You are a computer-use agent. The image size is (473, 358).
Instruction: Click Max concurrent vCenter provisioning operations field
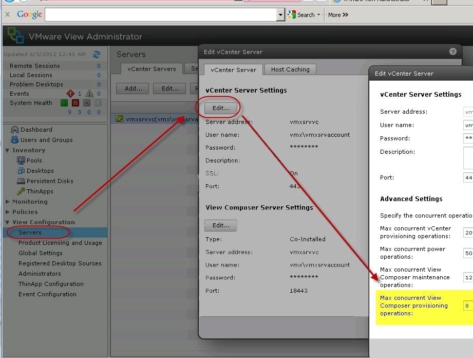pyautogui.click(x=468, y=232)
